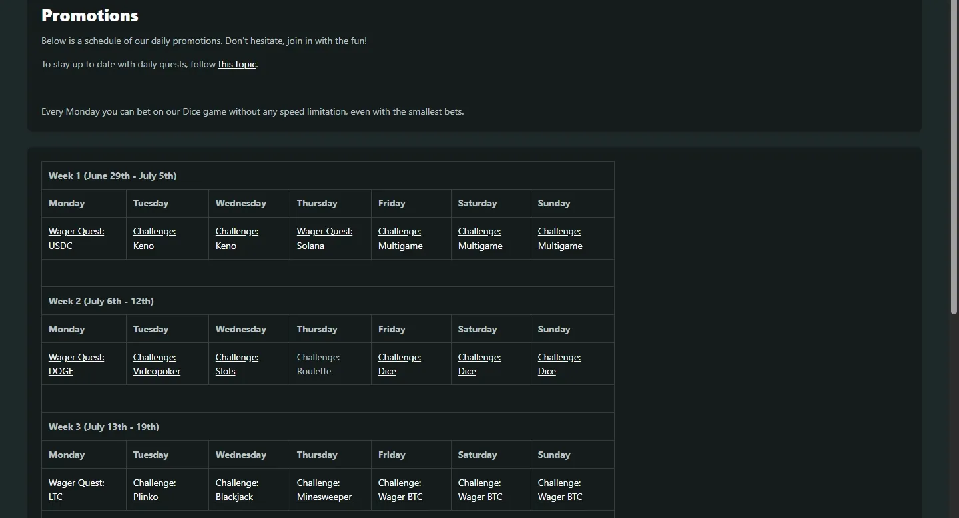This screenshot has width=959, height=518.
Task: Click the page's vertical scrollbar thumb
Action: click(954, 156)
